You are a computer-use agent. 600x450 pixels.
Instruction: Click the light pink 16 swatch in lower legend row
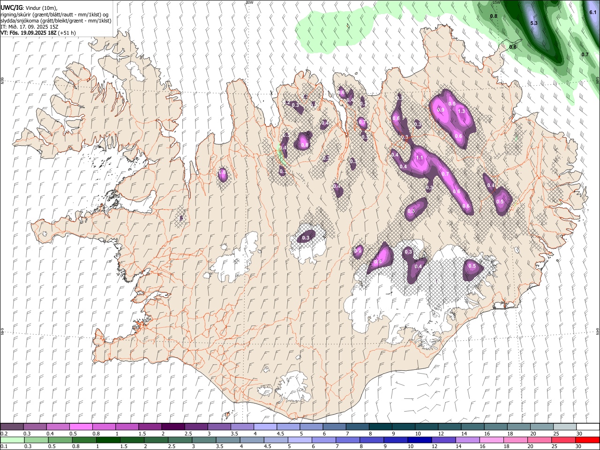(491, 440)
